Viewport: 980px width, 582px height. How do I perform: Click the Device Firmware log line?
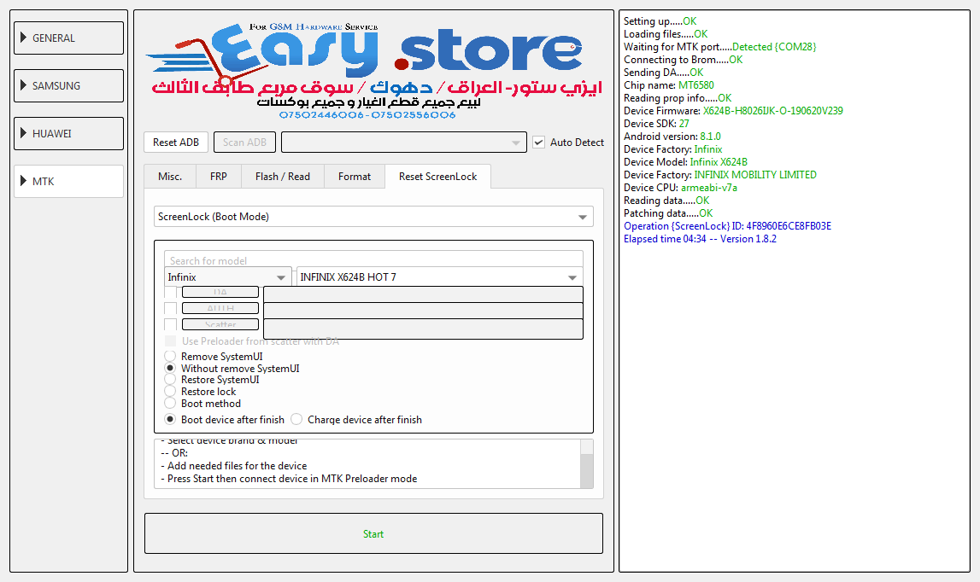tap(733, 111)
